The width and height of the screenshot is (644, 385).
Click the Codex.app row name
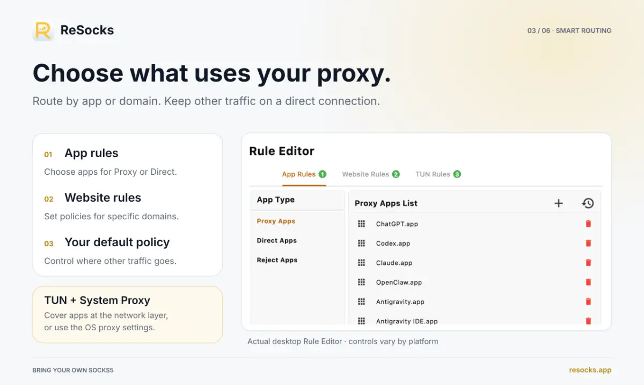[393, 243]
